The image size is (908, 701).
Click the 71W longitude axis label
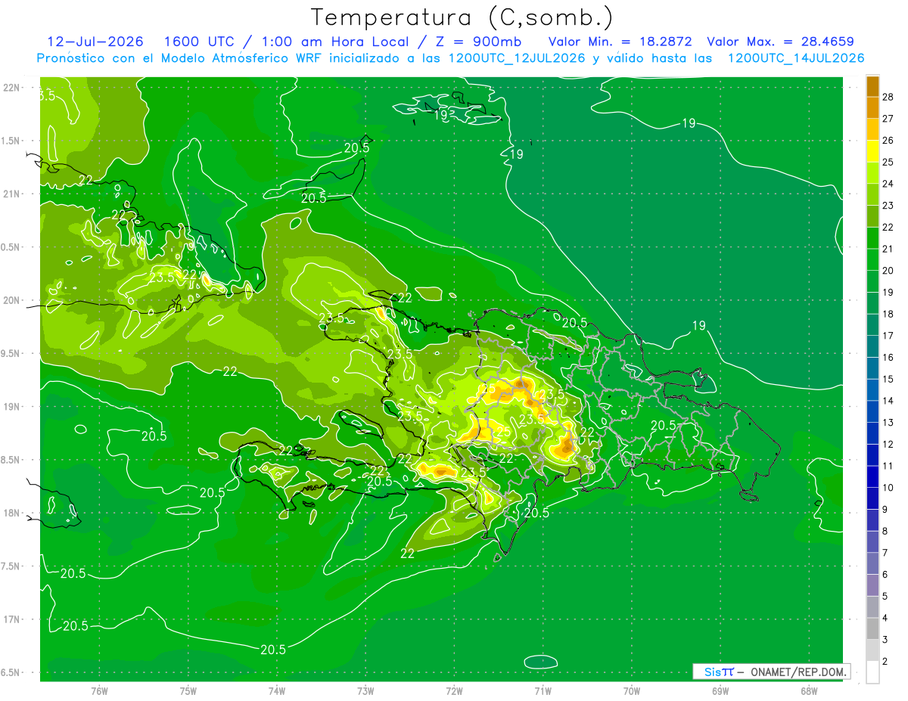click(x=543, y=690)
